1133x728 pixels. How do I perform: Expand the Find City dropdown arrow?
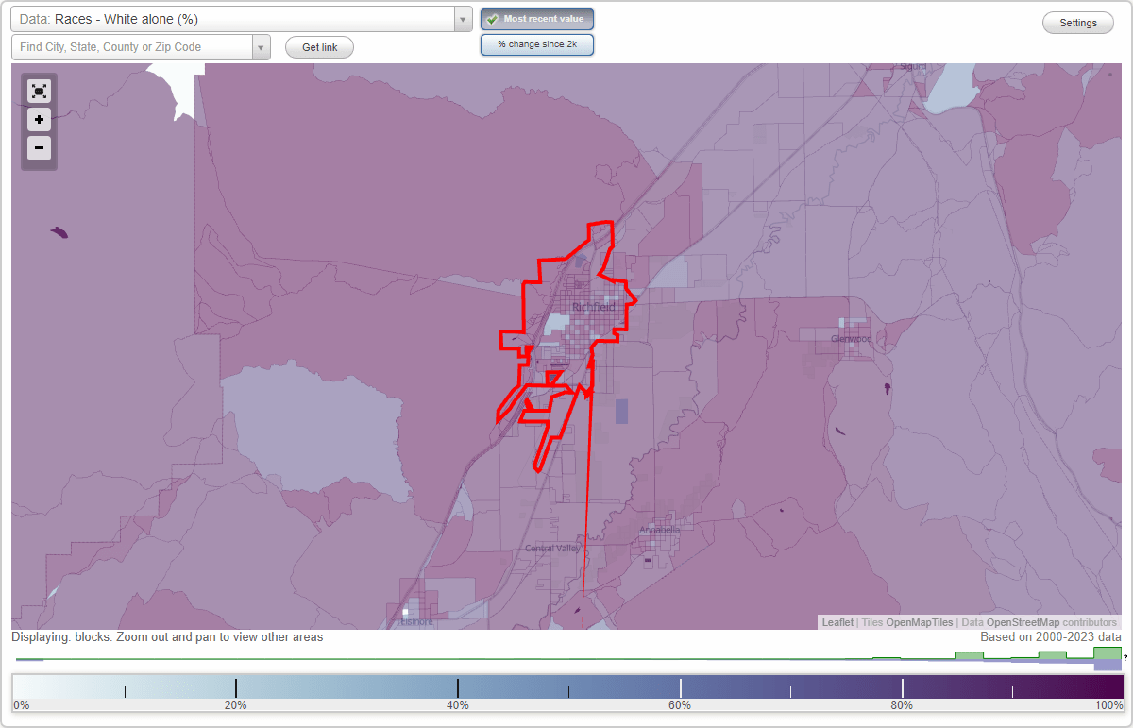pos(262,47)
